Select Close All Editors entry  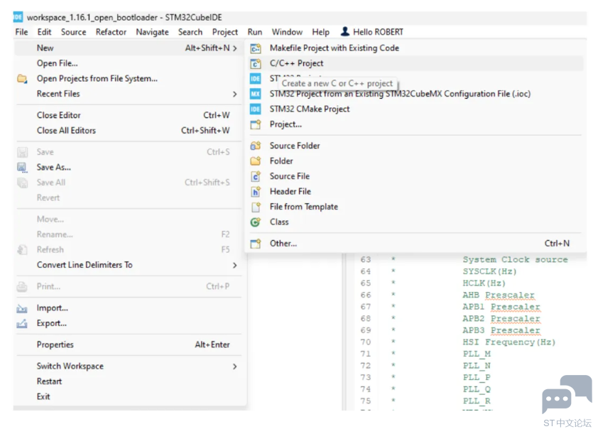[x=66, y=131]
